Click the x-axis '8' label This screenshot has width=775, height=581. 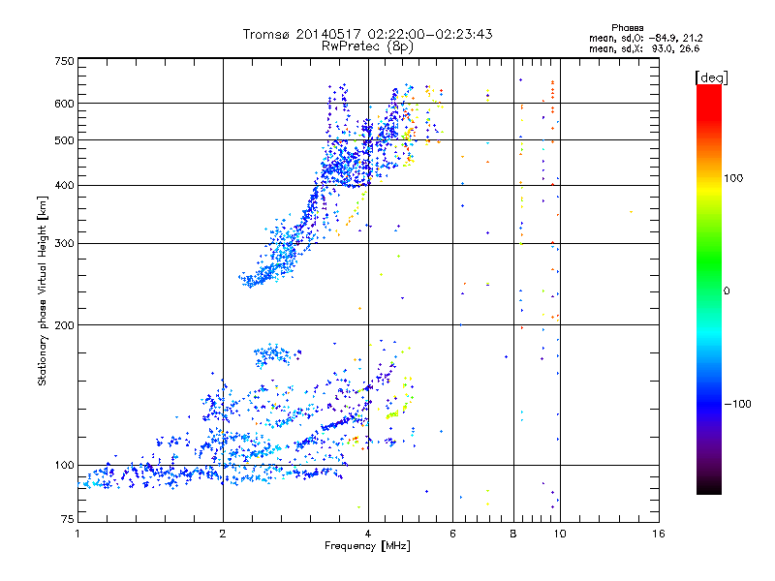coord(513,534)
